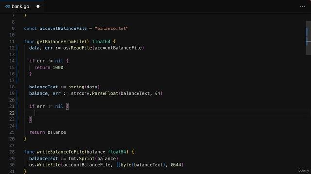Click []byte conversion on line 30
This screenshot has height=174, width=311.
pyautogui.click(x=124, y=165)
